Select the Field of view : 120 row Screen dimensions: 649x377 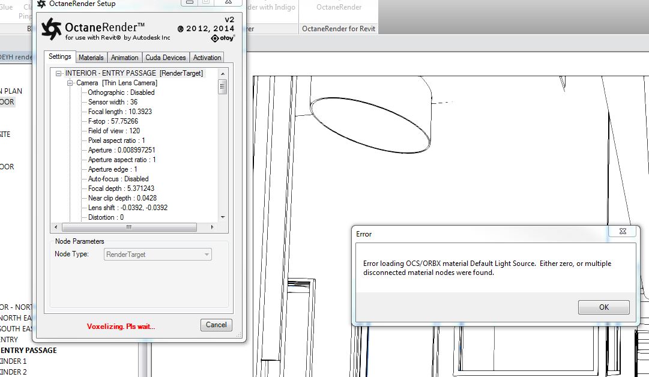(114, 131)
